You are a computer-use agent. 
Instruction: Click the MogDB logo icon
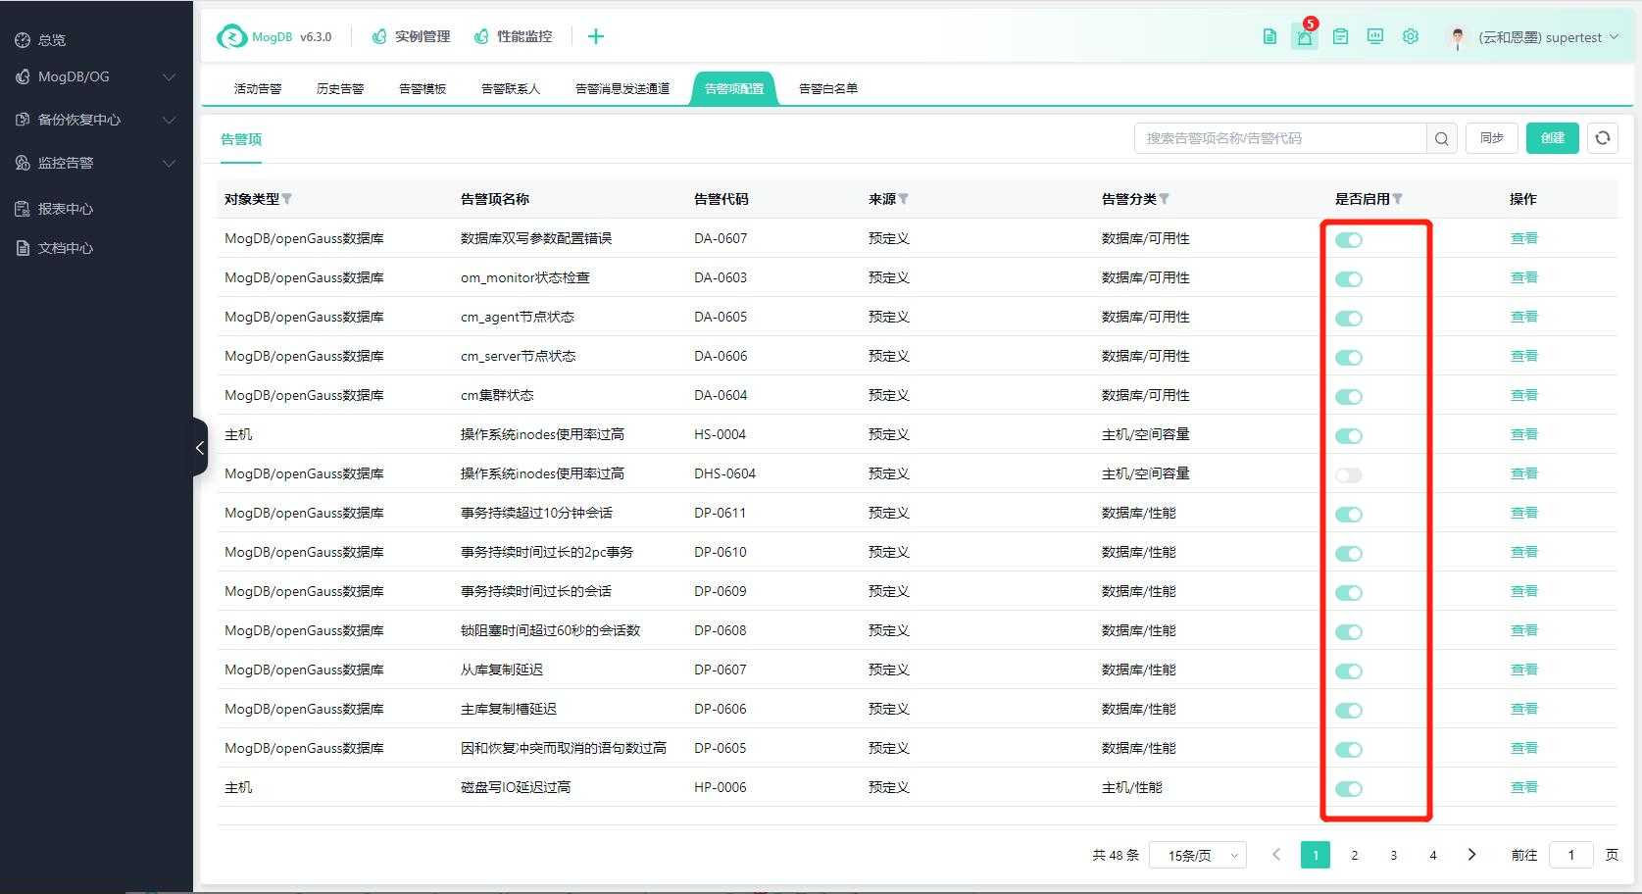click(x=232, y=36)
